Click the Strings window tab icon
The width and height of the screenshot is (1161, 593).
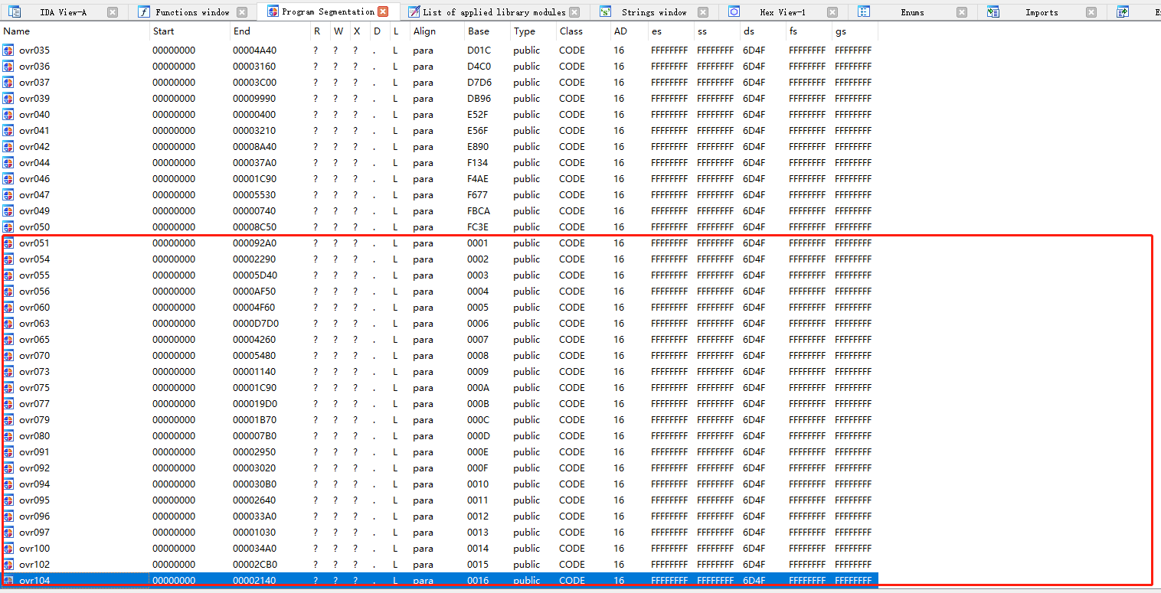click(x=605, y=12)
